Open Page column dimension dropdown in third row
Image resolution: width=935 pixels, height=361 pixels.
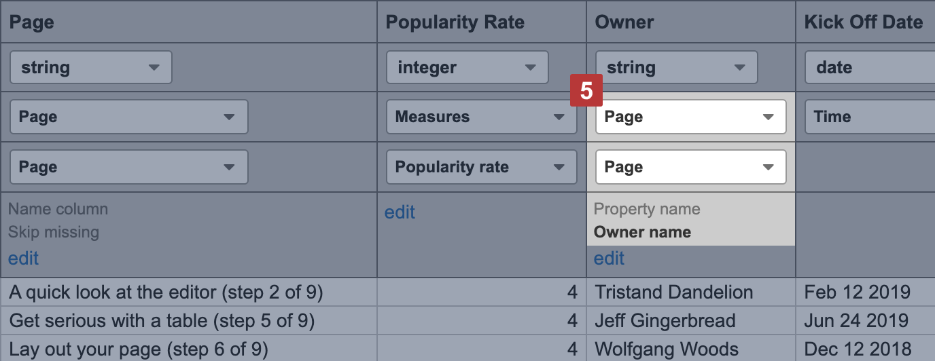click(x=128, y=117)
